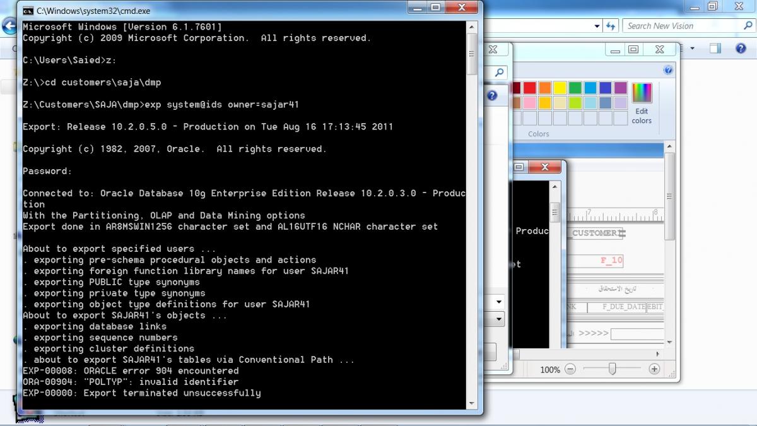Click in the Search New Vision field
Image resolution: width=757 pixels, height=426 pixels.
pos(681,26)
